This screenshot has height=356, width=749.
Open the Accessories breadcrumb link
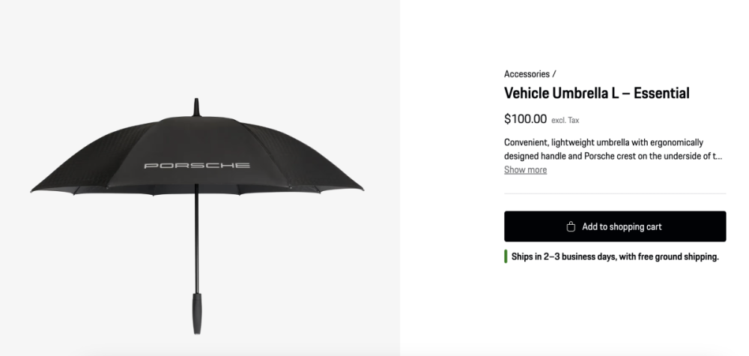click(x=527, y=74)
